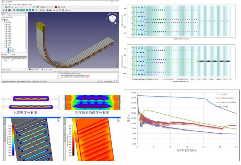This screenshot has width=241, height=165.
Task: Switch to the Data tab in property panel
Action: point(9,70)
